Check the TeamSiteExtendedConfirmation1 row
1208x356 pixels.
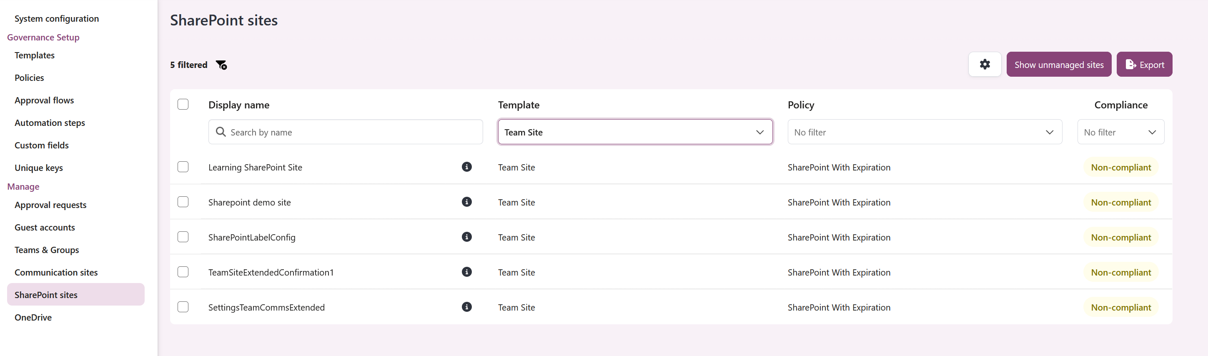[x=183, y=272]
